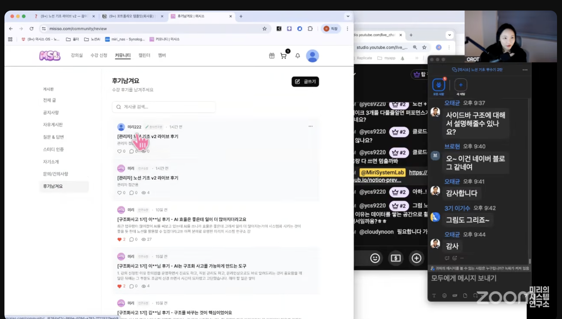Viewport: 562px width, 319px height.
Task: Go to the 캘린더 nav menu
Action: coord(144,55)
